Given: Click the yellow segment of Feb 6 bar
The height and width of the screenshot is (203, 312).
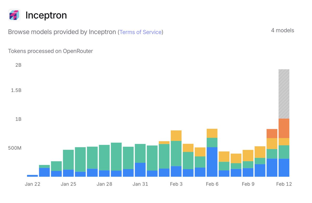Looking at the screenshot, I should (212, 133).
